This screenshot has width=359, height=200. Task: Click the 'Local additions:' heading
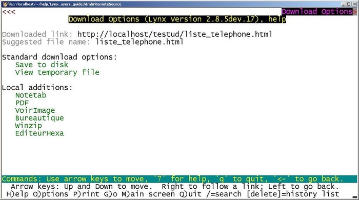[37, 87]
